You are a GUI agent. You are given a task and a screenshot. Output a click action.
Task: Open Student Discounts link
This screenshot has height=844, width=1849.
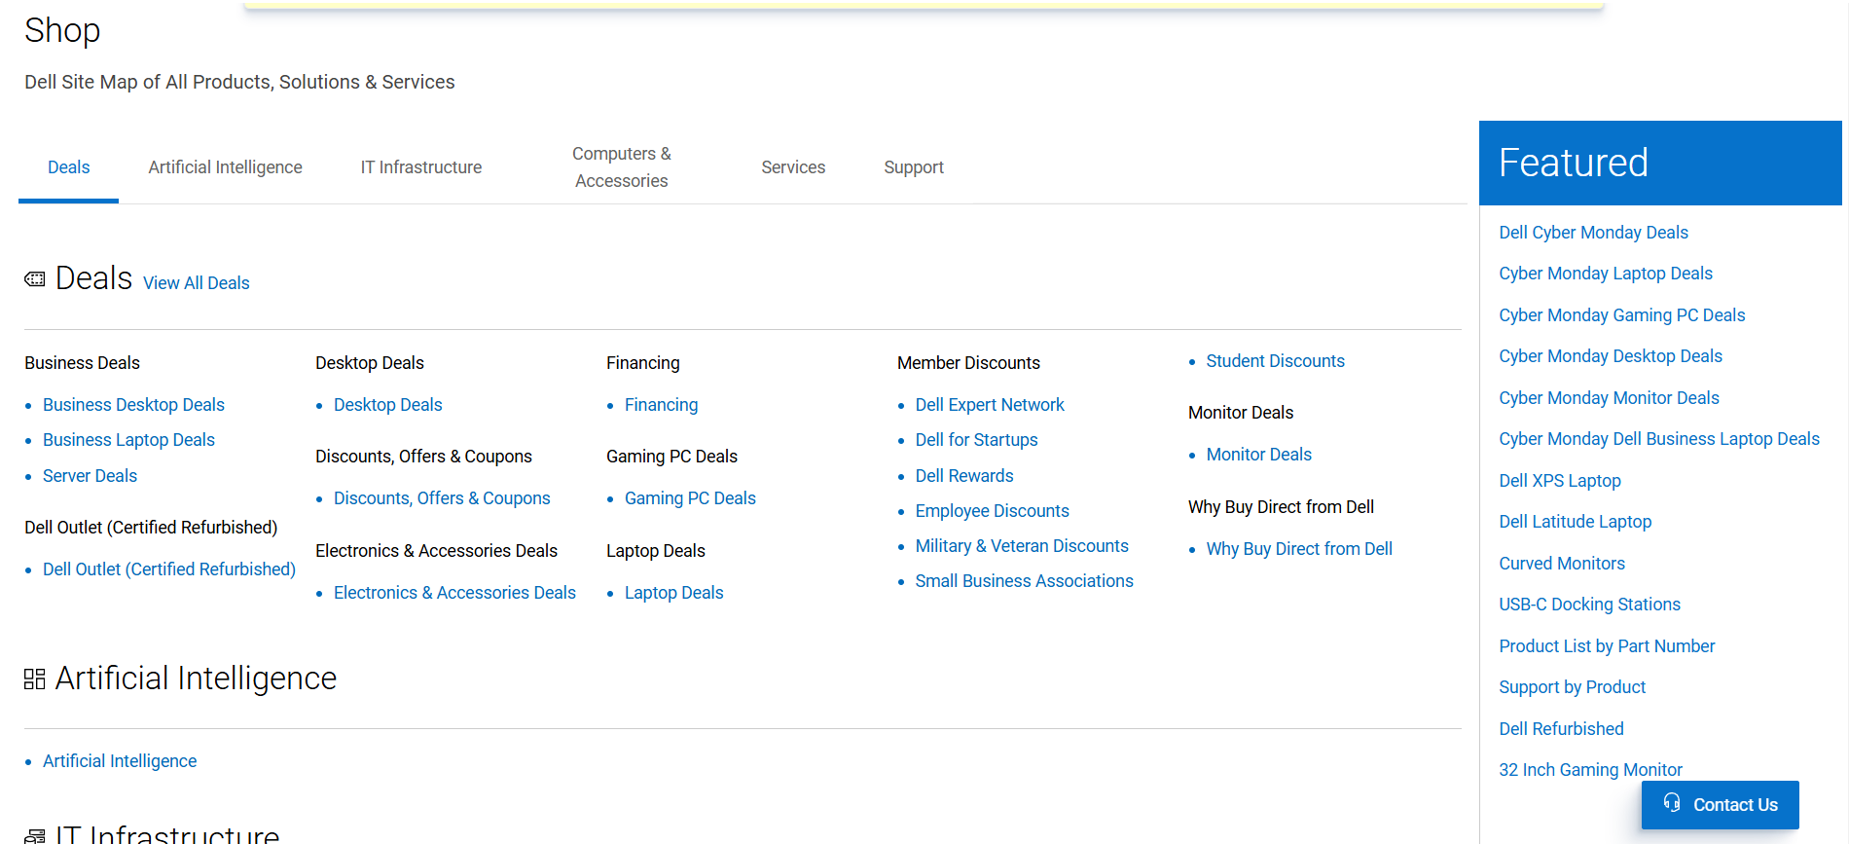[x=1275, y=361]
